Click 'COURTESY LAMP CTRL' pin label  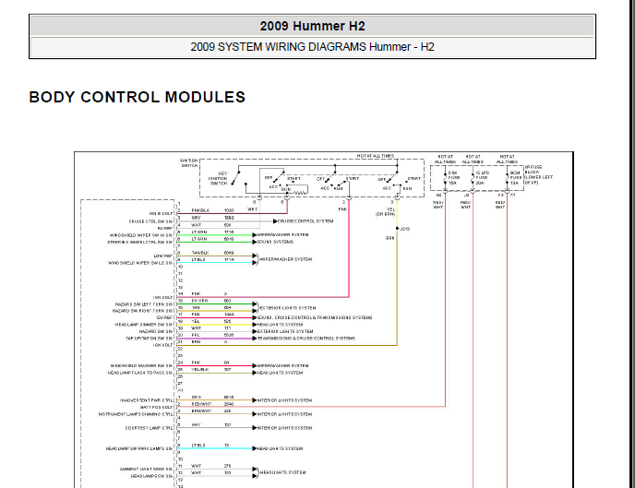tap(149, 428)
